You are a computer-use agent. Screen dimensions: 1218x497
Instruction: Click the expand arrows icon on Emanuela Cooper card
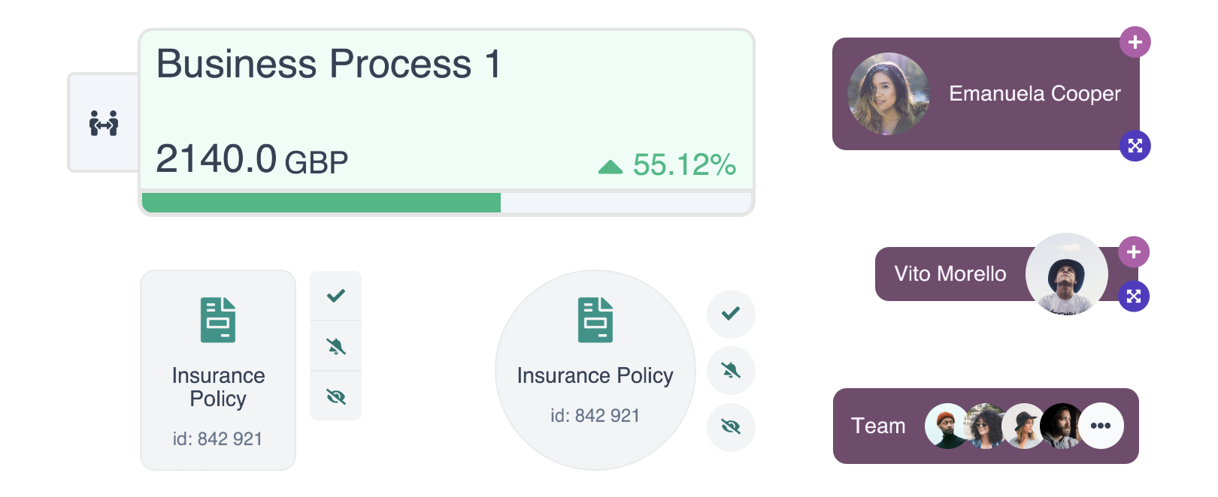pyautogui.click(x=1135, y=146)
